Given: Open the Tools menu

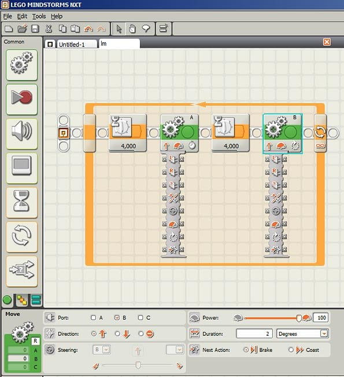Looking at the screenshot, I should click(39, 16).
